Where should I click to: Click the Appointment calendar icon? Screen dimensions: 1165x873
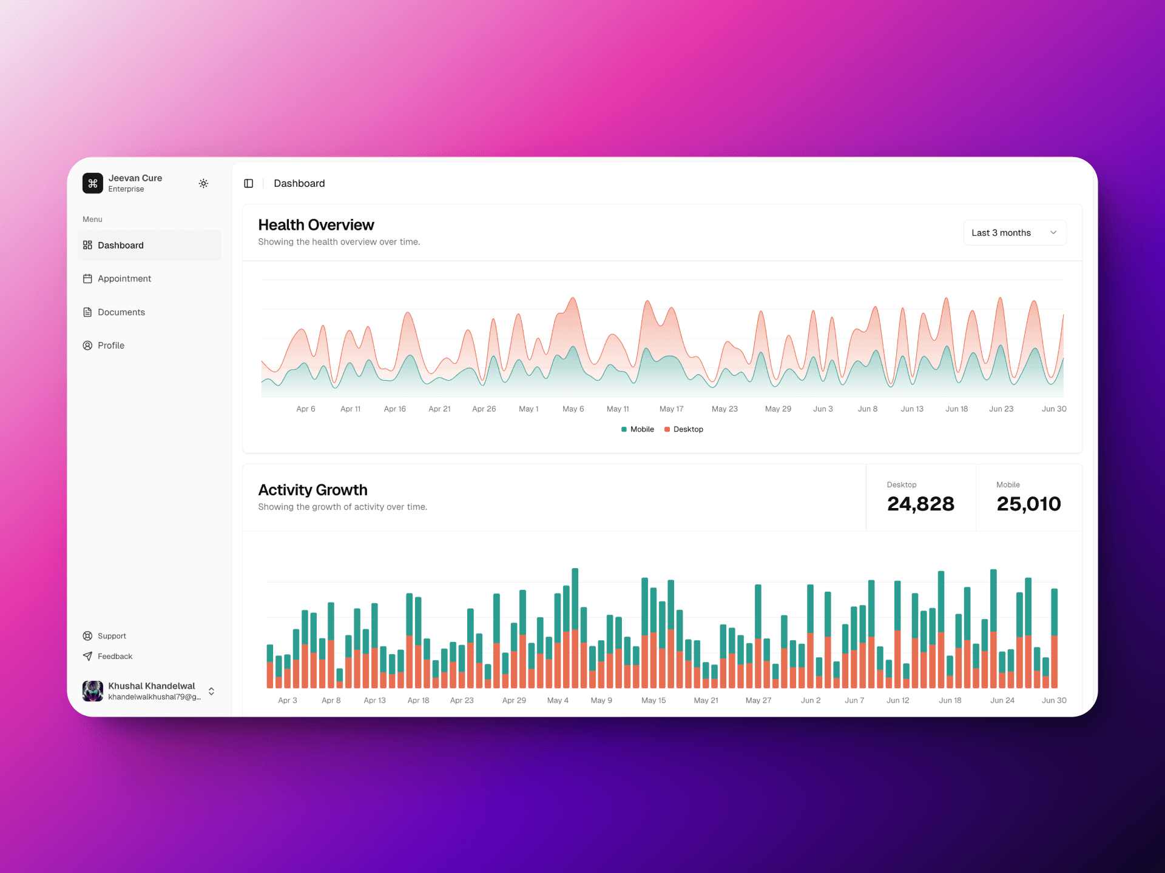[x=87, y=278]
